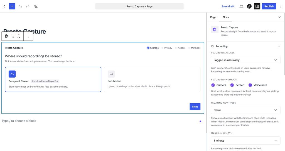Click the Presto Capture logo in sidebar

[x=215, y=29]
